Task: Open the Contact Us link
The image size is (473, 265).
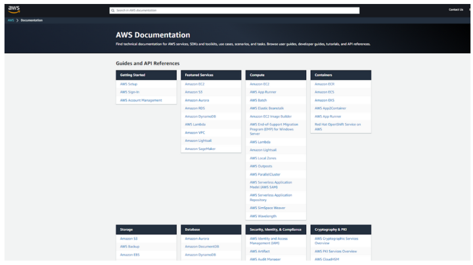Action: (x=455, y=10)
